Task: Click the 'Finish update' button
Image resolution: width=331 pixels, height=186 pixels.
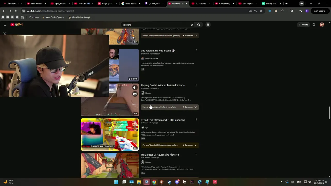Action: [x=320, y=11]
